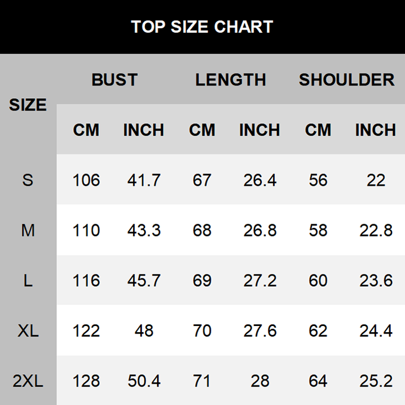Viewport: 405px width, 405px height.
Task: Click bust value 106 for size S
Action: pos(86,180)
